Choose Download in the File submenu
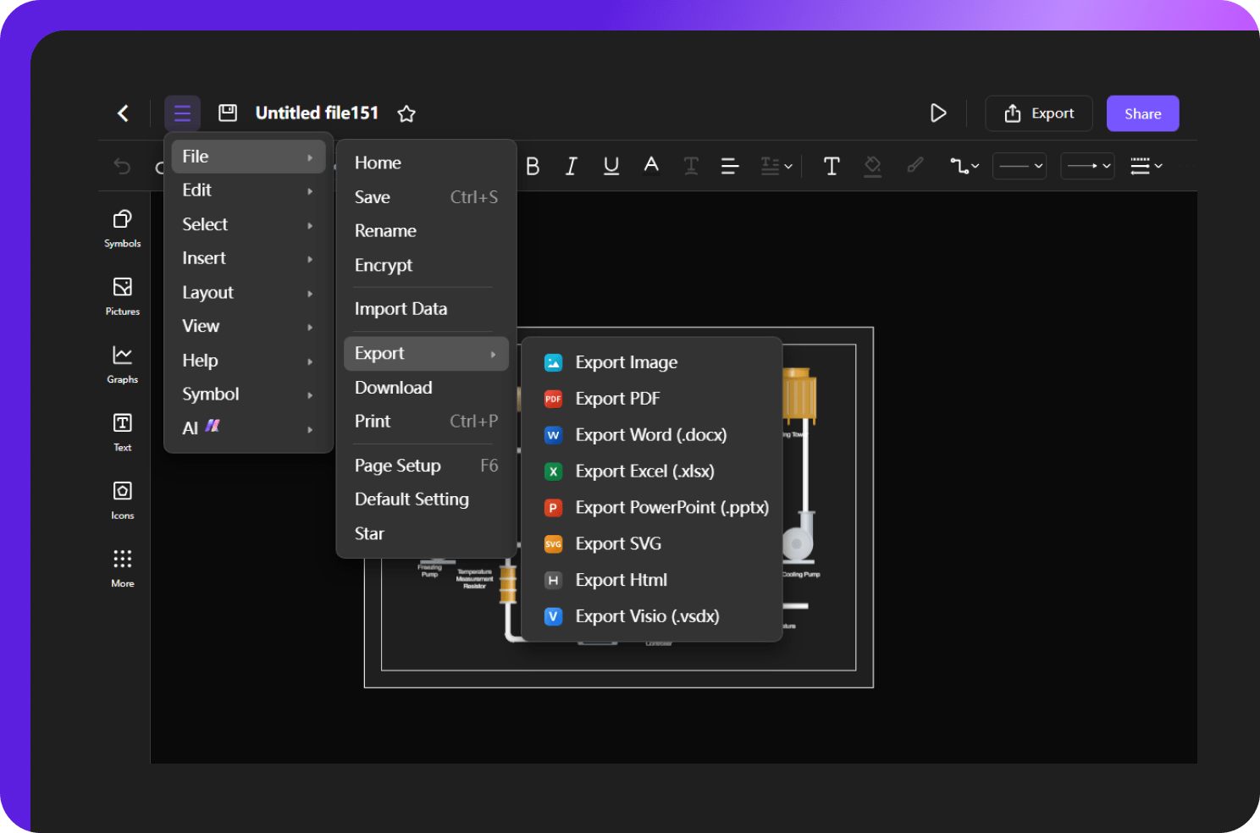Viewport: 1260px width, 833px height. coord(426,388)
